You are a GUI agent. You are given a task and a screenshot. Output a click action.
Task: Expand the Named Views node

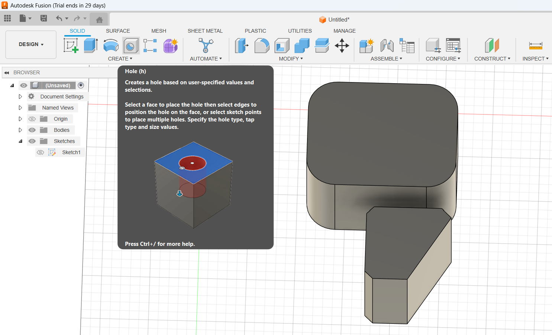[20, 108]
